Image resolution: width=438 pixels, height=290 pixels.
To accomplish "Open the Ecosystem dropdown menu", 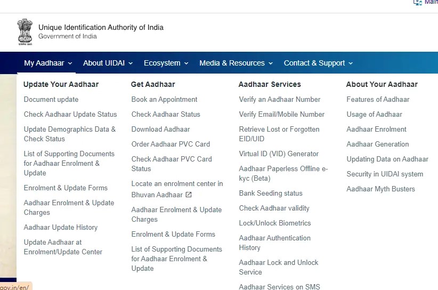I will pyautogui.click(x=166, y=63).
